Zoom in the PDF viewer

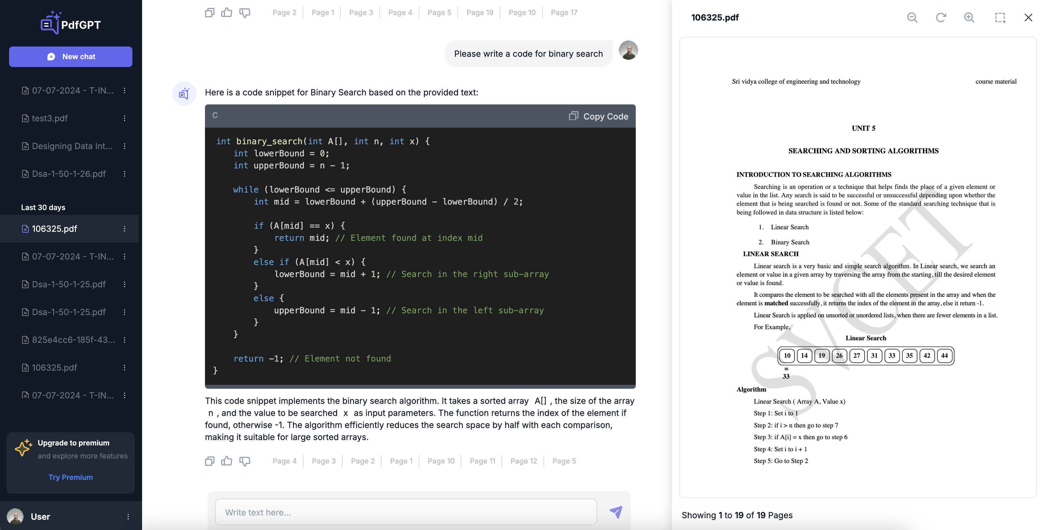coord(969,18)
